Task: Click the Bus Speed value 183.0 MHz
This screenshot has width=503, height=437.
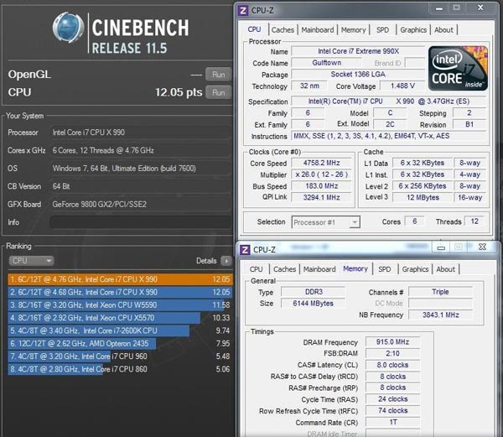Action: click(321, 186)
